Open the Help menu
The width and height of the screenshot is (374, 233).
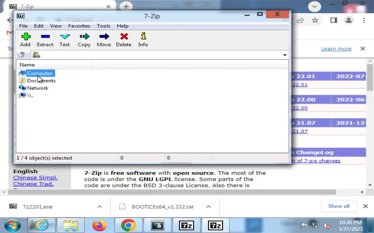[x=123, y=26]
